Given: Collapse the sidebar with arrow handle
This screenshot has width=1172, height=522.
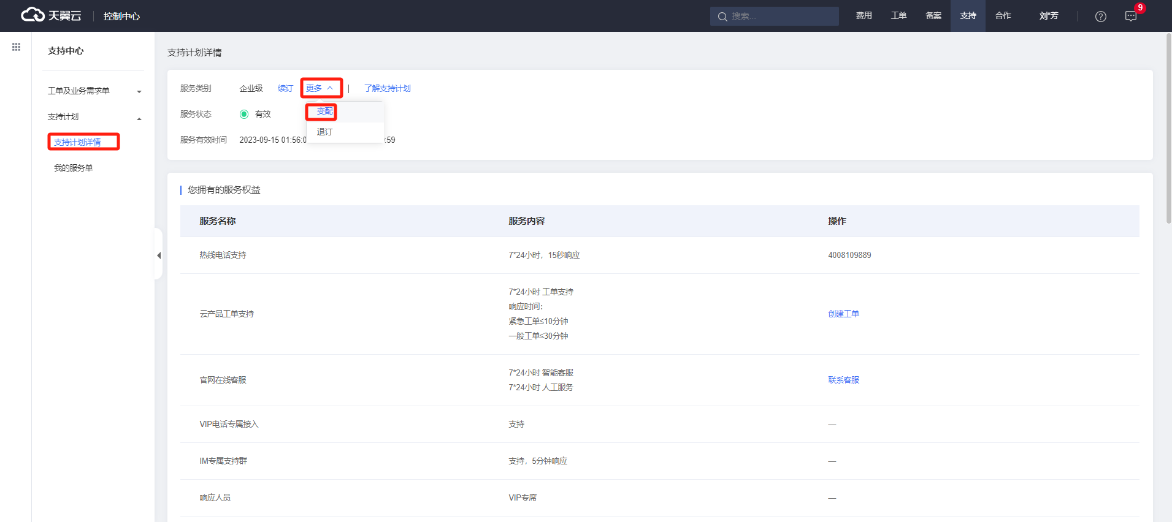Looking at the screenshot, I should 159,255.
